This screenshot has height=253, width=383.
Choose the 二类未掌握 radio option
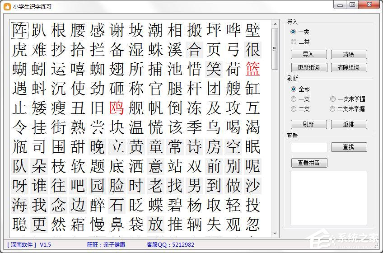pyautogui.click(x=333, y=109)
